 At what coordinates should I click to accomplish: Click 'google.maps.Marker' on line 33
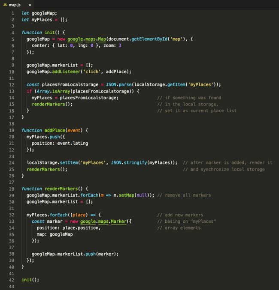pos(103,221)
